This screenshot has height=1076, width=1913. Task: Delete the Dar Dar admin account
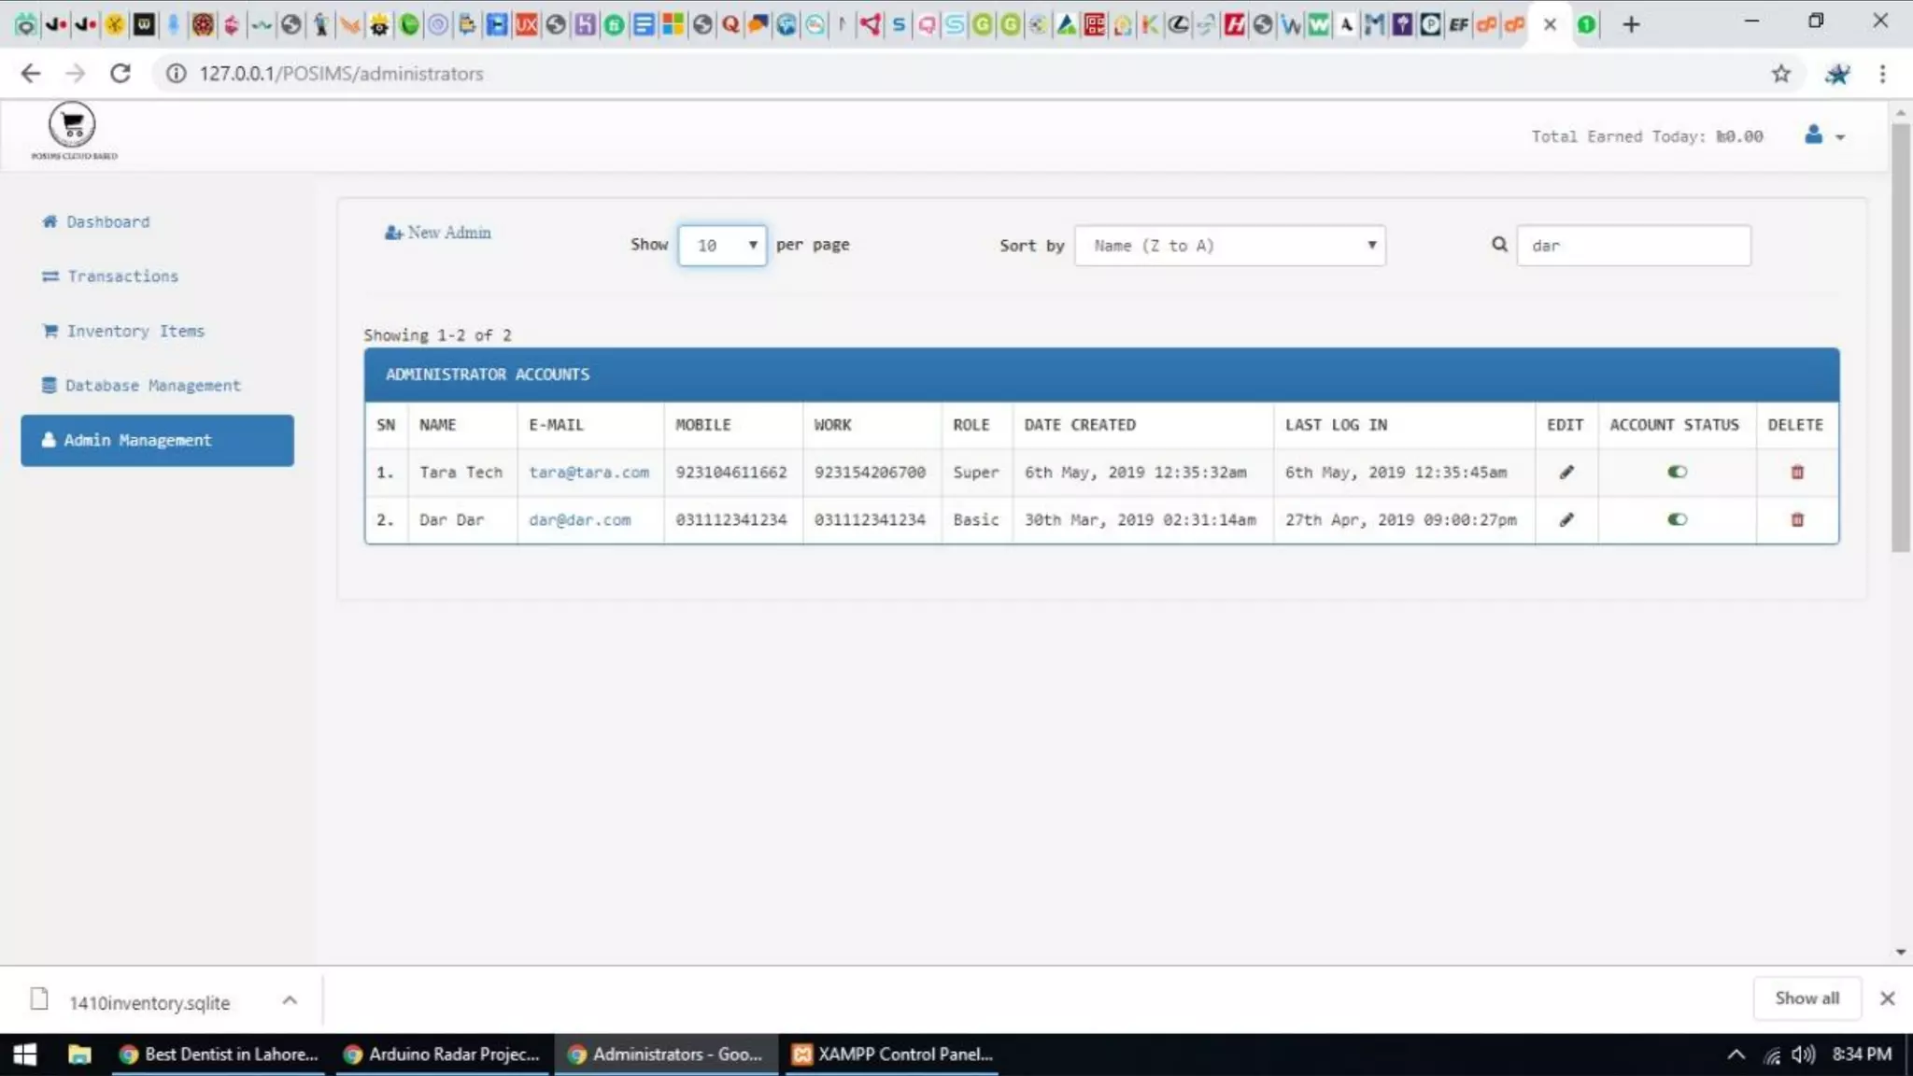click(x=1797, y=519)
